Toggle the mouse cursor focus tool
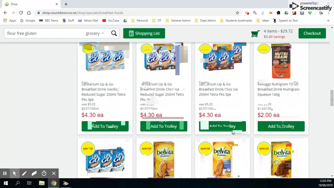The height and width of the screenshot is (188, 334). click(x=15, y=173)
